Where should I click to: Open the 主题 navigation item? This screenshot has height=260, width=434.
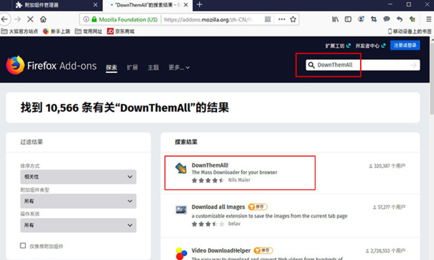pyautogui.click(x=153, y=67)
